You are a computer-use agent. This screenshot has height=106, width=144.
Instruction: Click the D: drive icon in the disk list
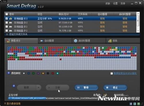[x=10, y=23]
